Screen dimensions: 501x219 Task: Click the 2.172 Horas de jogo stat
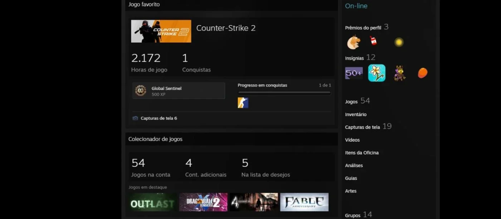(149, 63)
